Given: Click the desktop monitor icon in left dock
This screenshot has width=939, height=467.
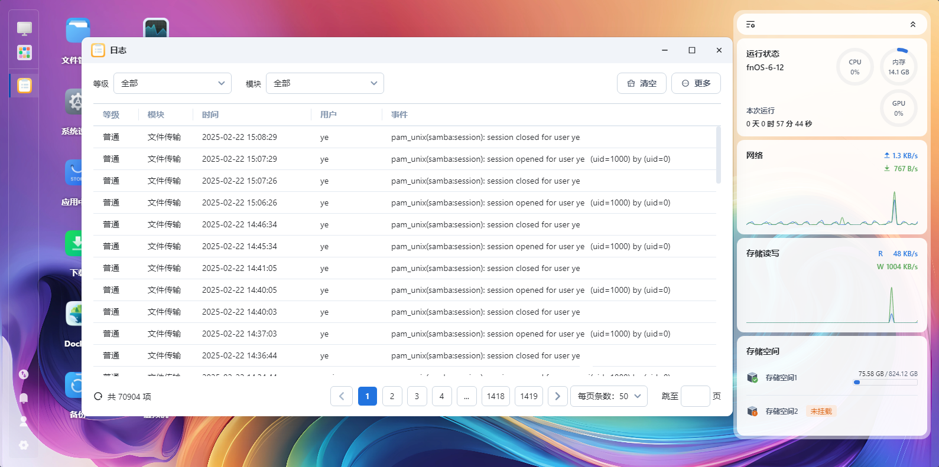Looking at the screenshot, I should (24, 28).
